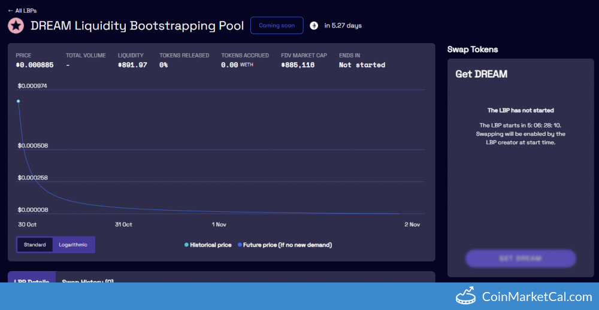This screenshot has width=599, height=310.
Task: Click the CoinMarketCal logo icon
Action: 468,296
